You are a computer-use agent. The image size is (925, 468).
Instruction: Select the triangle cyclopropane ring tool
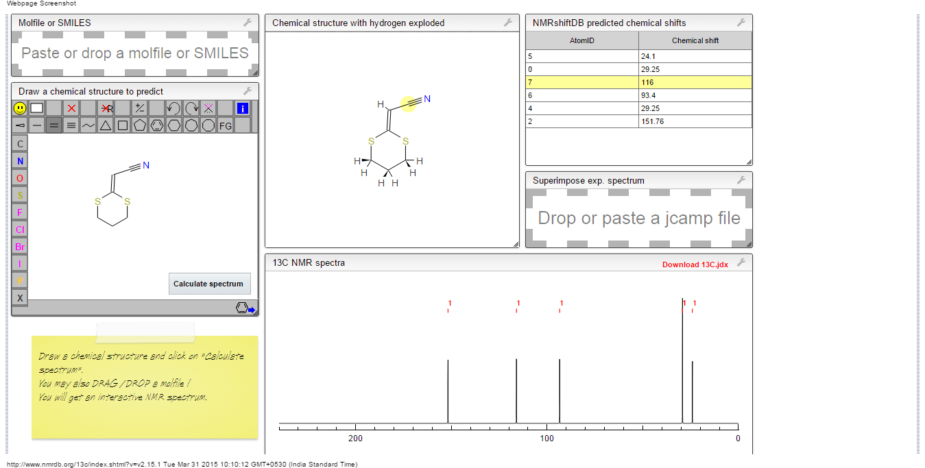coord(106,125)
